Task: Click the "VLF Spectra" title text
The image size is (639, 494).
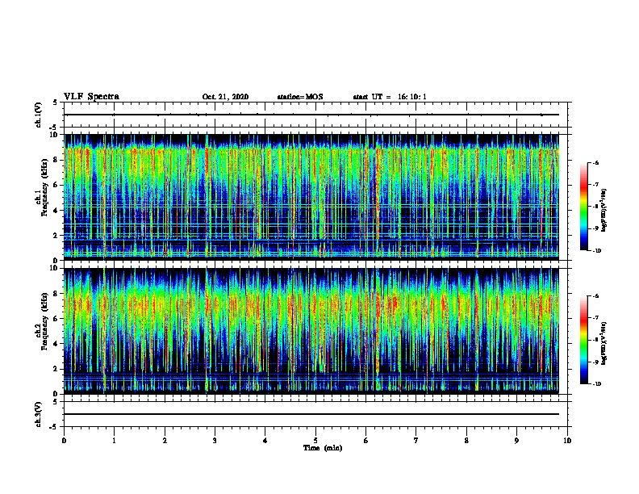Action: 91,97
